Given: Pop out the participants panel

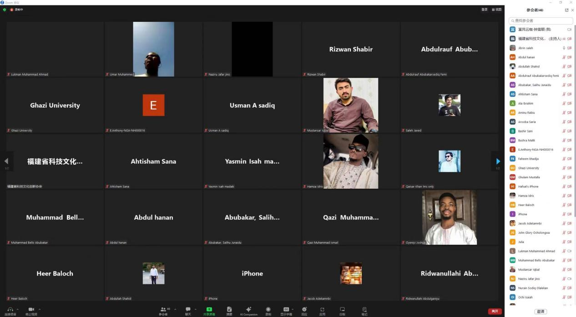Looking at the screenshot, I should point(566,10).
